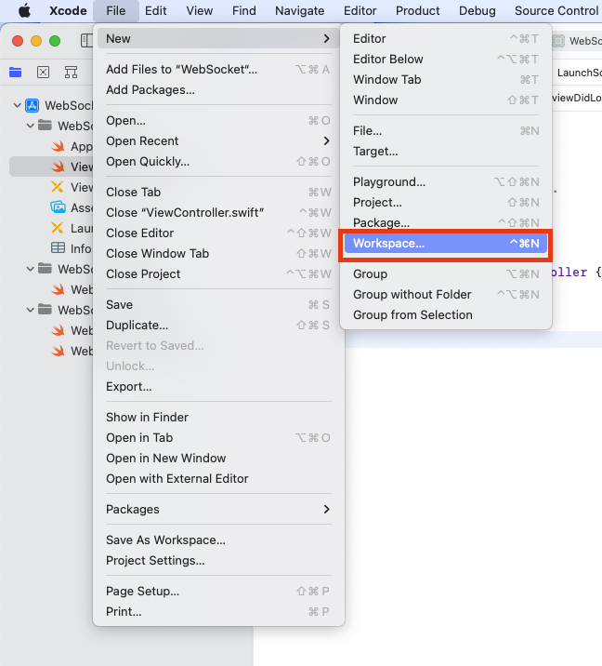
Task: Select the AppDelegate Swift file
Action: [72, 146]
